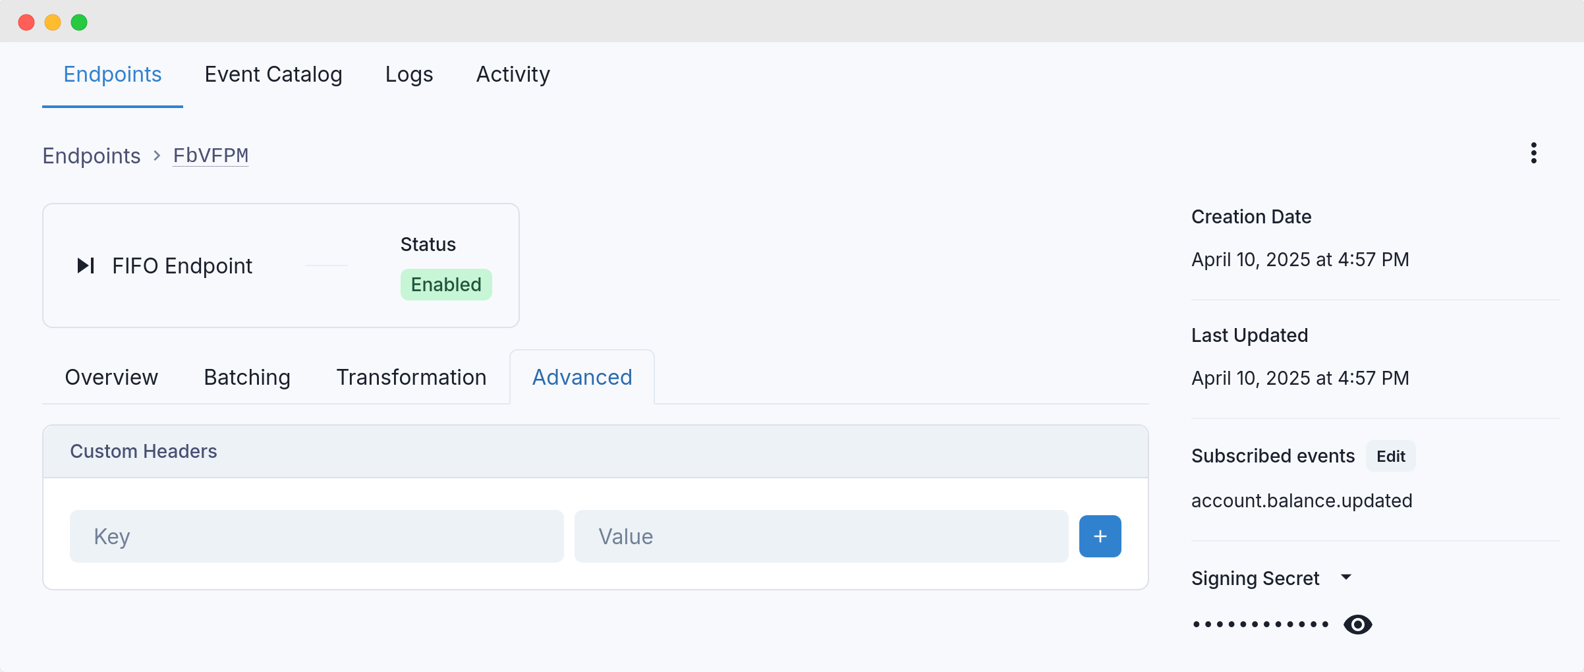Click the FbVFPM endpoint ID
Viewport: 1584px width, 672px height.
tap(211, 155)
